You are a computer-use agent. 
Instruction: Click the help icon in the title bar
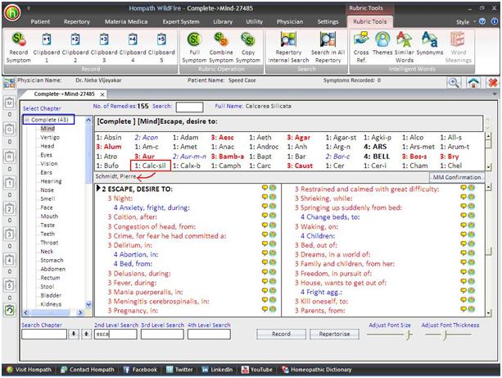coord(482,21)
